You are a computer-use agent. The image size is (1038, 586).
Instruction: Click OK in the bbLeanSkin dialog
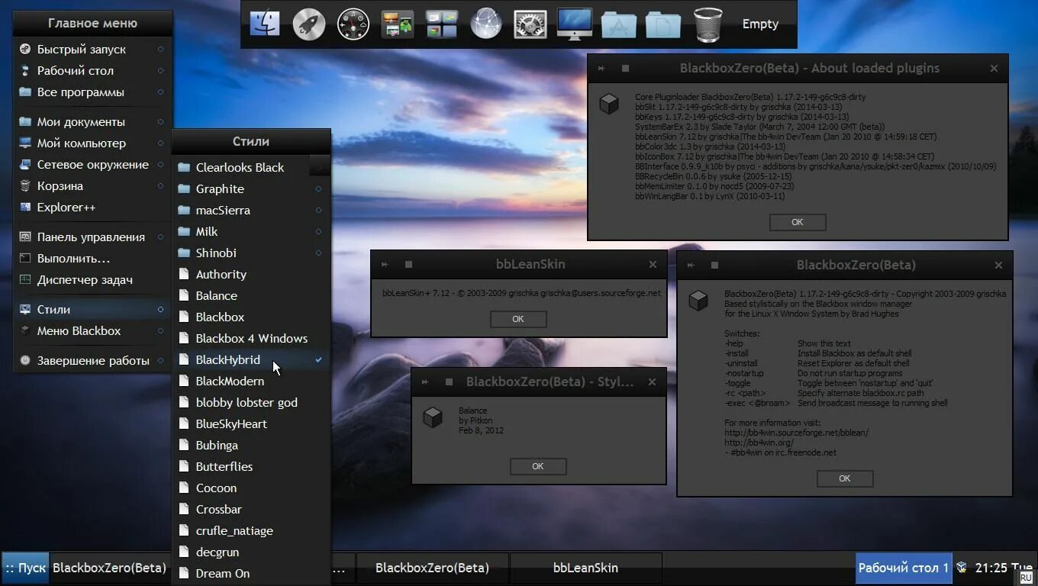click(518, 319)
